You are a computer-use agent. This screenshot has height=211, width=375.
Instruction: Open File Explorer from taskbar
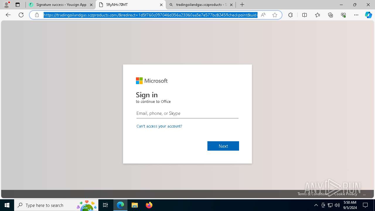point(134,205)
